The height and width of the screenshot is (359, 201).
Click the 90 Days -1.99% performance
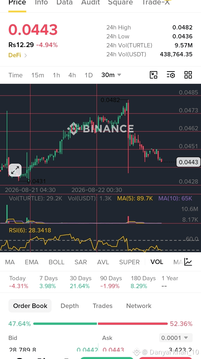[111, 282]
